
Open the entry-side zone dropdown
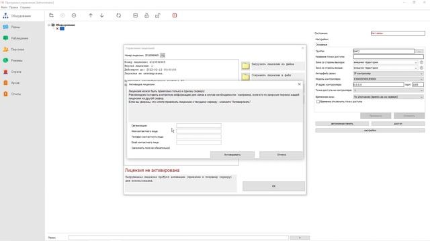tap(386, 68)
